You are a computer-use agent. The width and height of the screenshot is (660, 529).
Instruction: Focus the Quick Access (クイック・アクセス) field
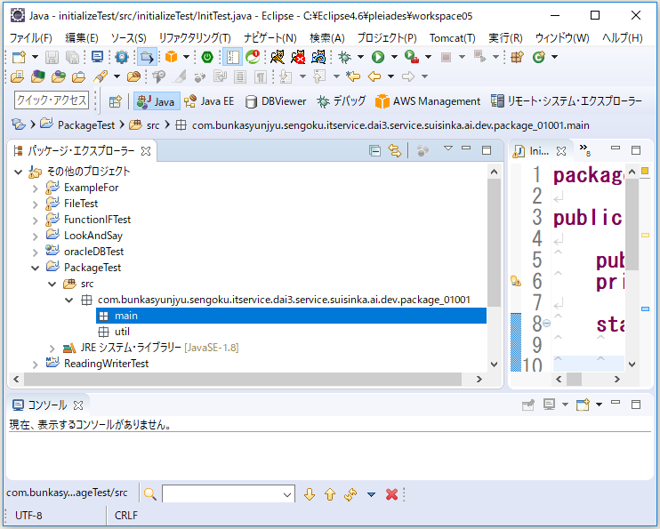pos(52,100)
